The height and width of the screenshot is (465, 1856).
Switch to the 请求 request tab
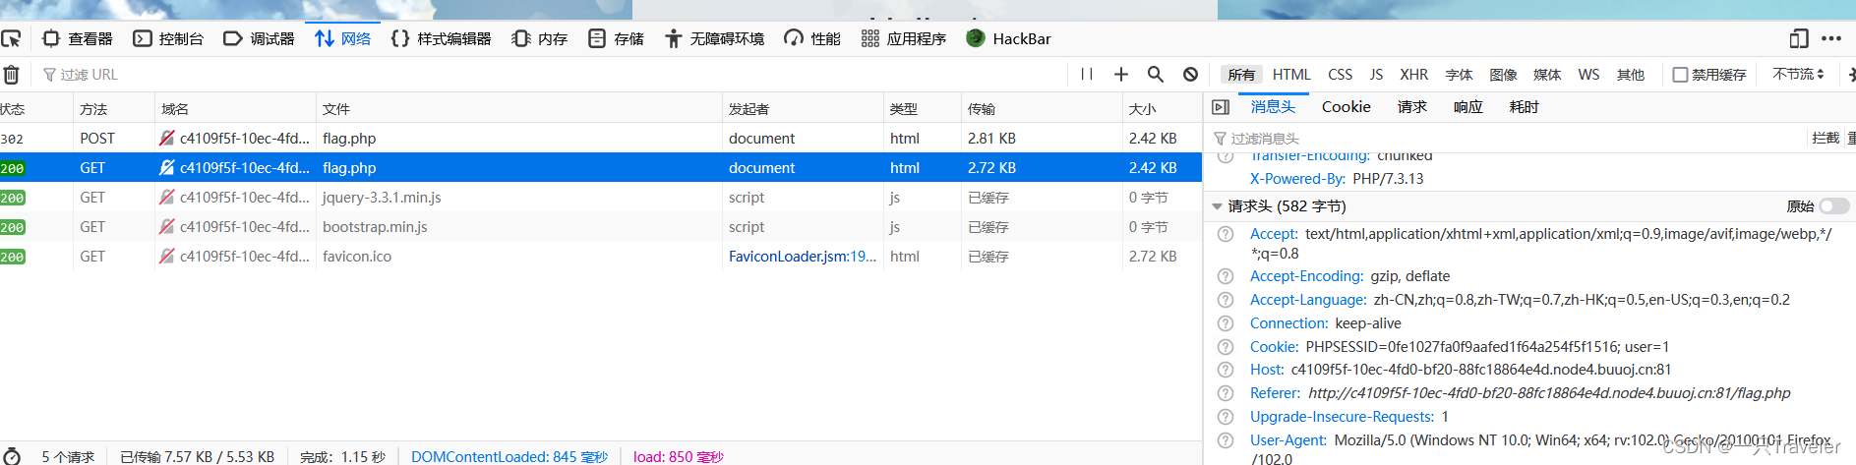click(x=1411, y=106)
